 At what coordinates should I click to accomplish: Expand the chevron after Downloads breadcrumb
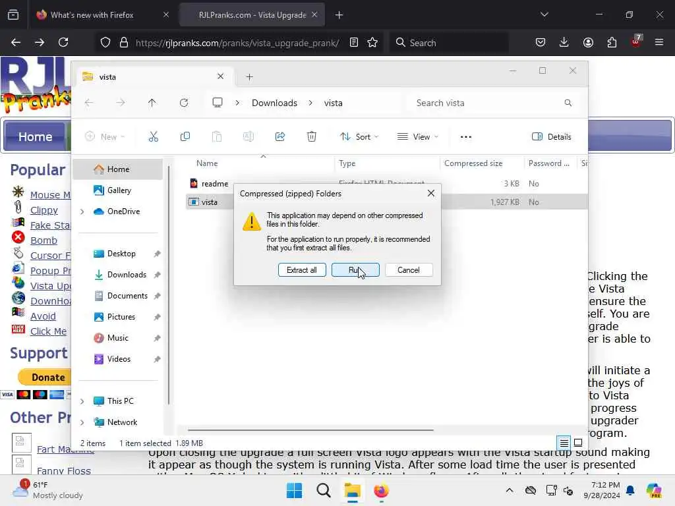coord(310,103)
